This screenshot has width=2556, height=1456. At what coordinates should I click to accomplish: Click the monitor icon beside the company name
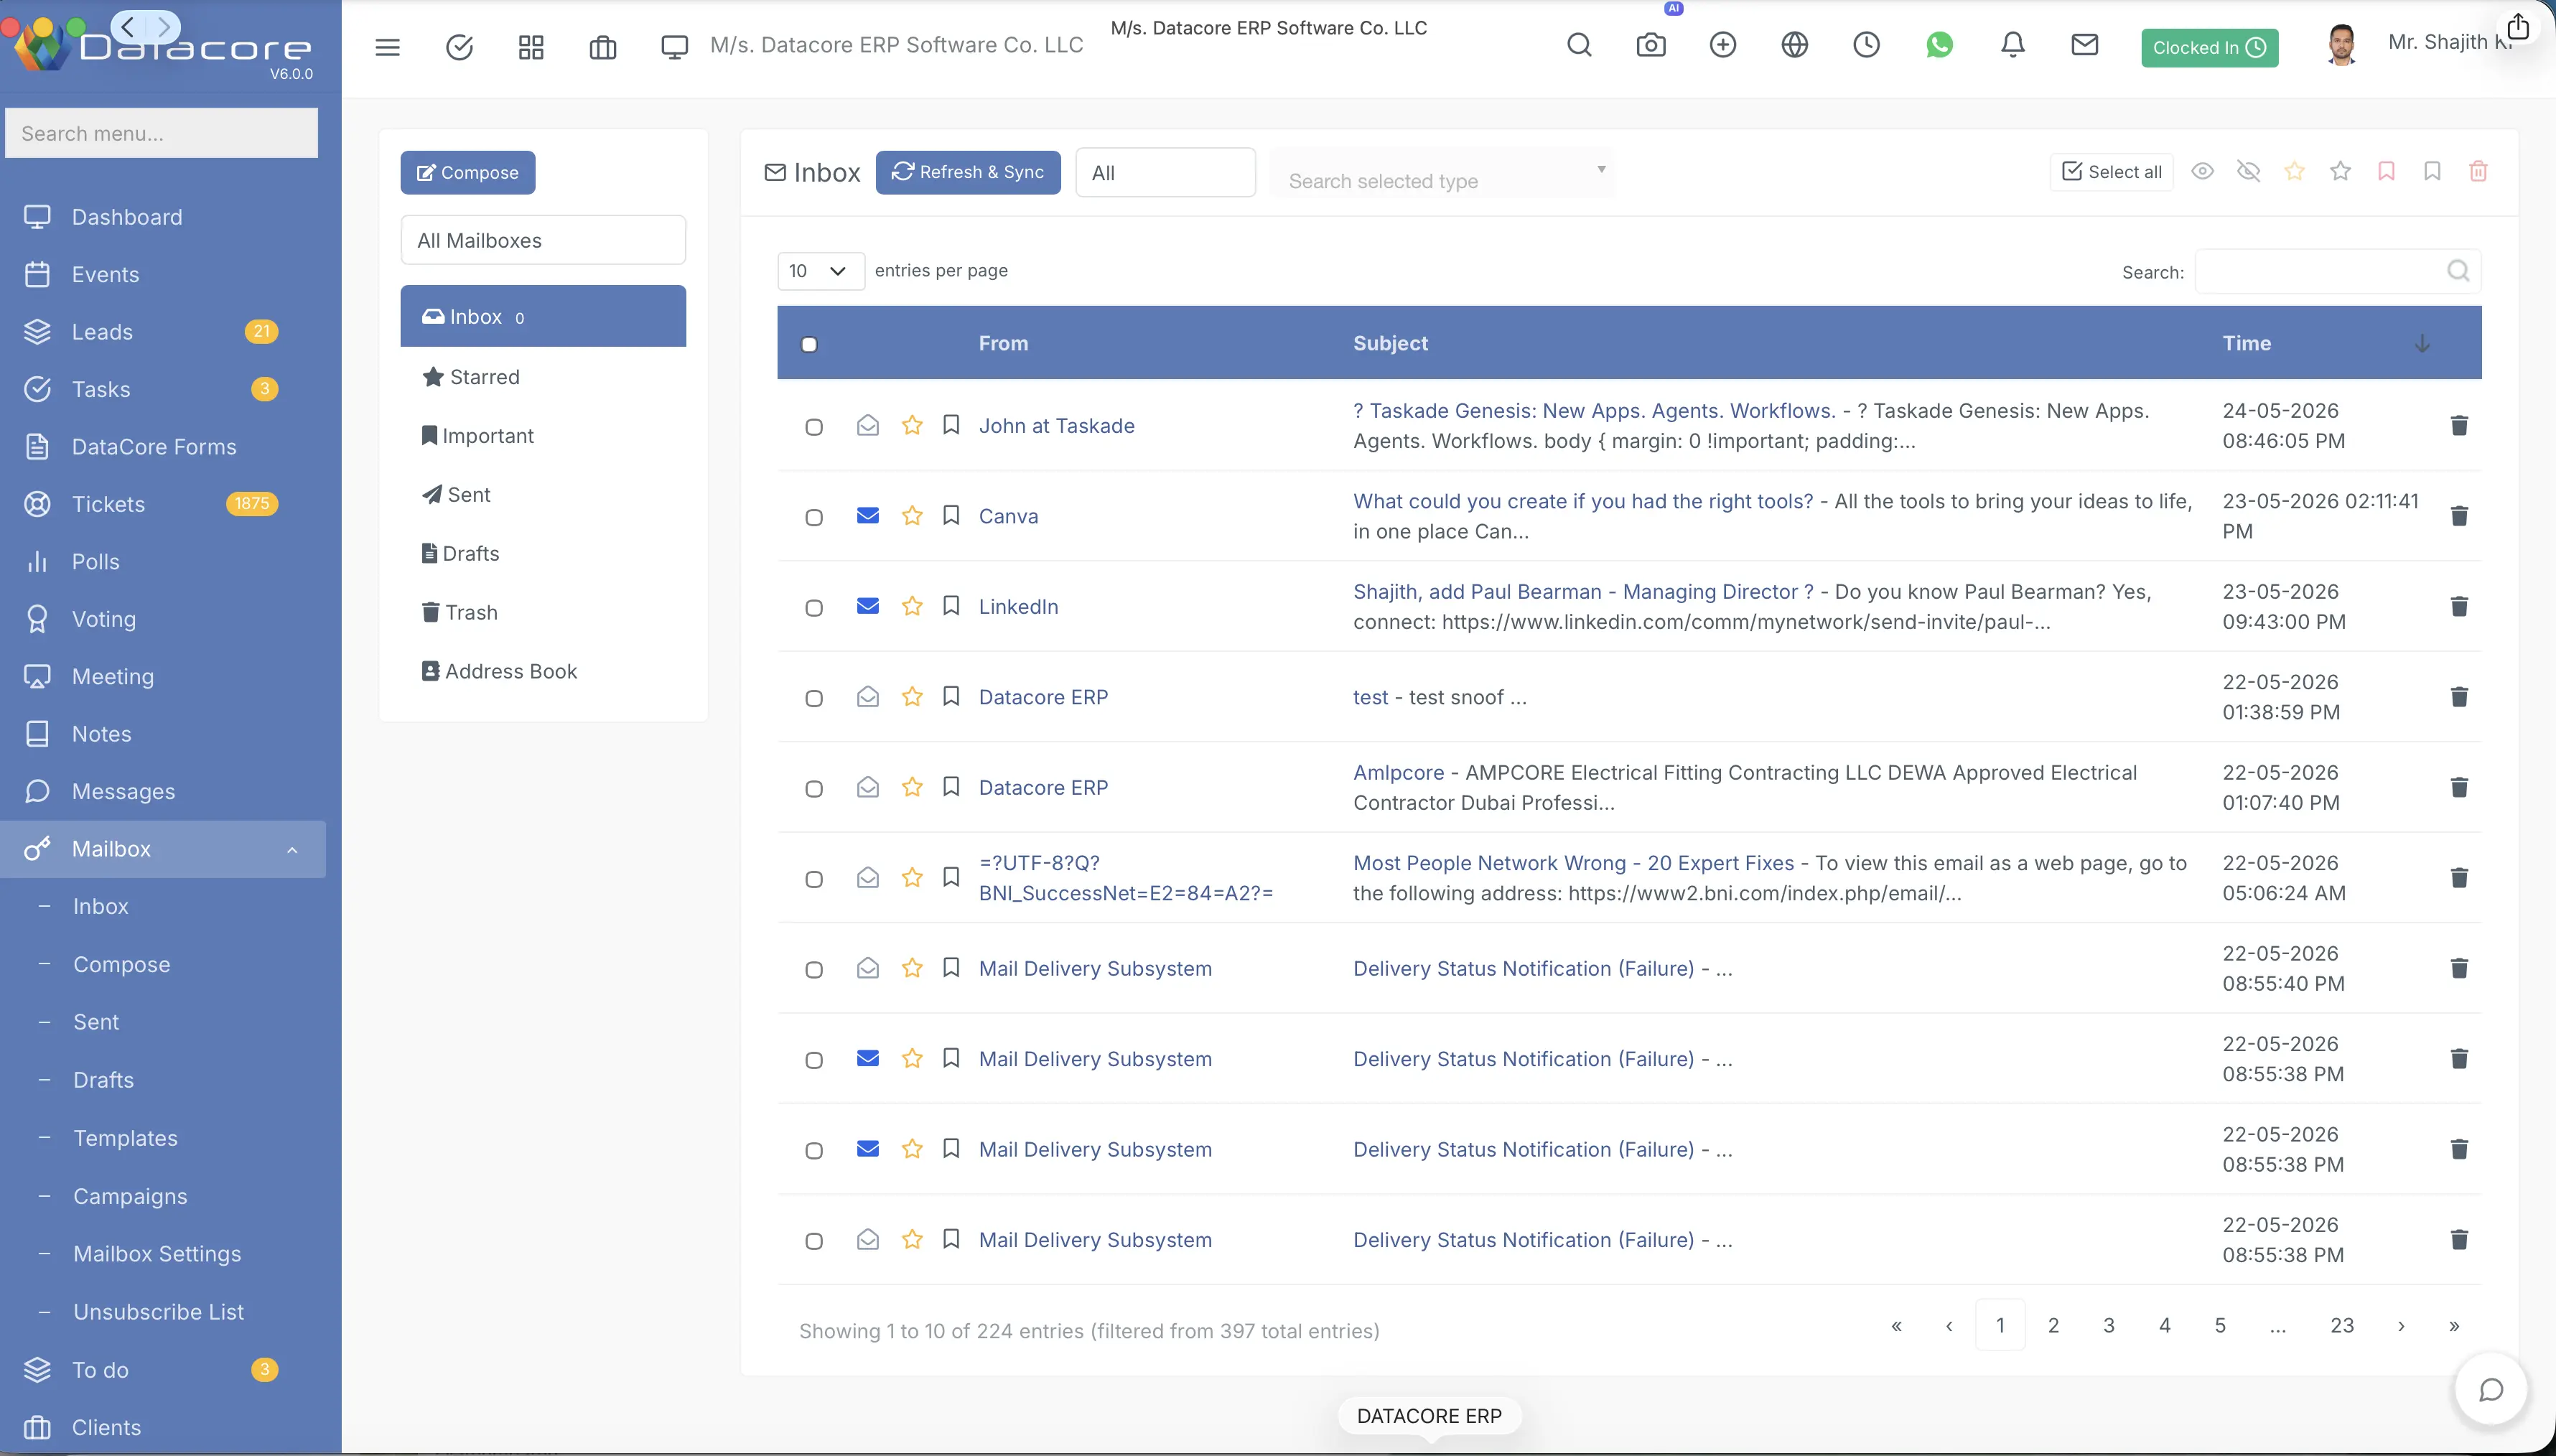[x=675, y=47]
